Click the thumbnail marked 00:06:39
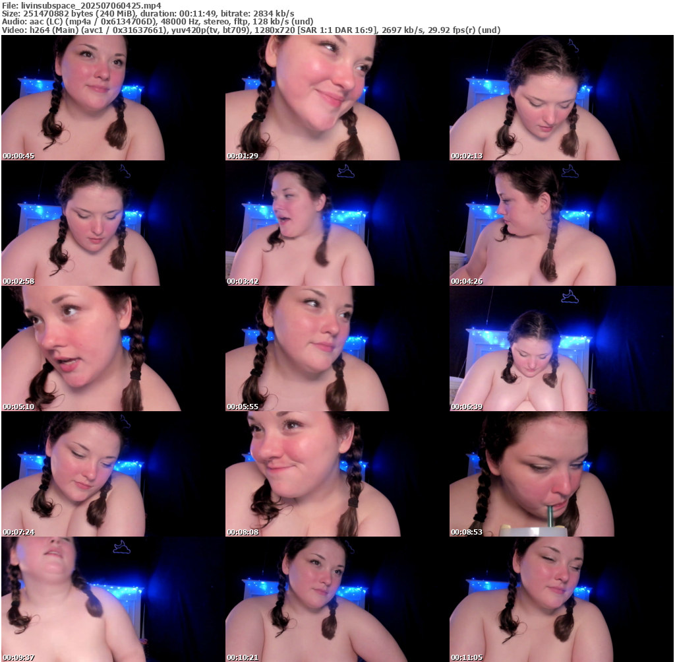Screen dimensions: 675x662 coord(561,348)
